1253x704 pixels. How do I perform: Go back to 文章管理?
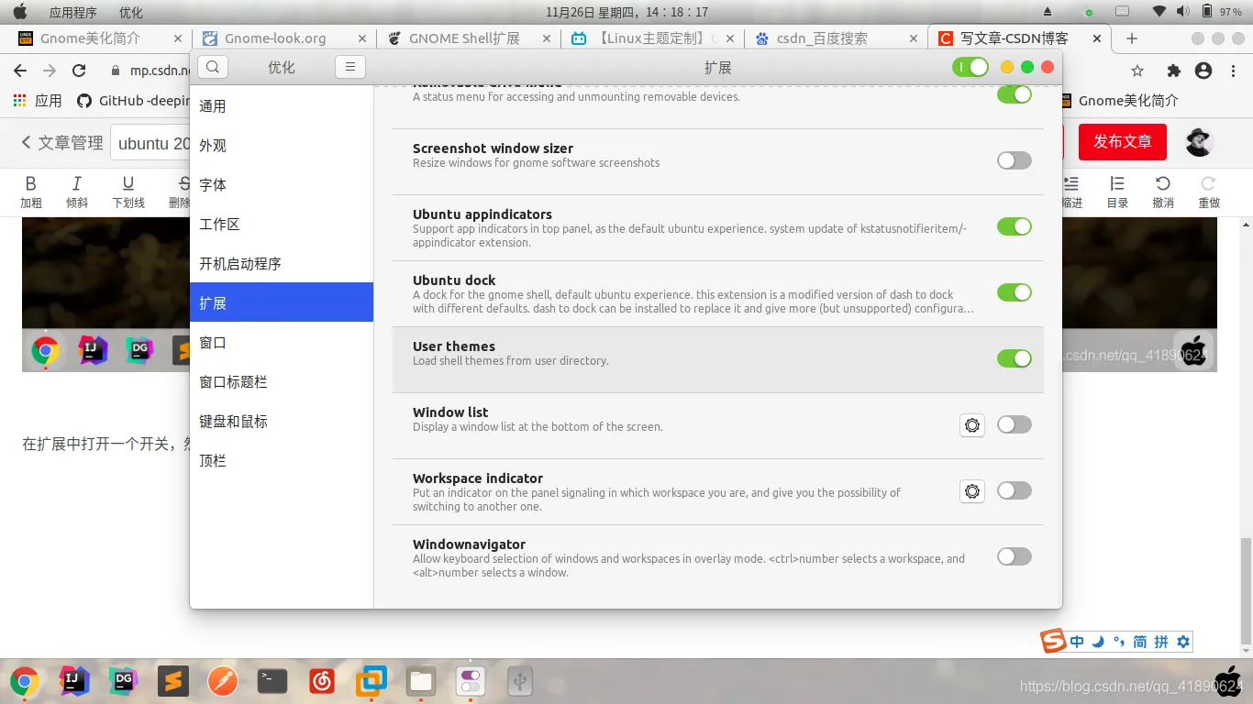(62, 143)
